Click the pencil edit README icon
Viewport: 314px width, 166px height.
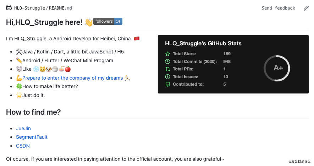[x=306, y=8]
